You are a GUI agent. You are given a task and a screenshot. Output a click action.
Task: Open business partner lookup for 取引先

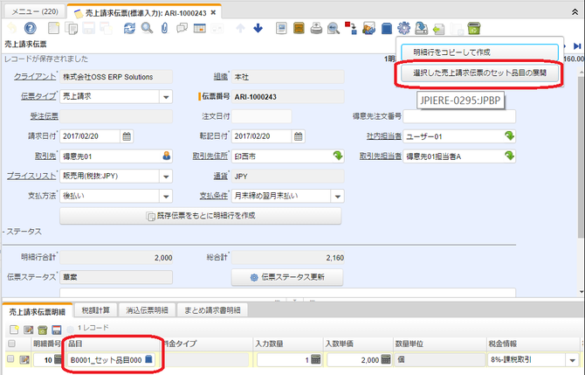click(x=167, y=156)
